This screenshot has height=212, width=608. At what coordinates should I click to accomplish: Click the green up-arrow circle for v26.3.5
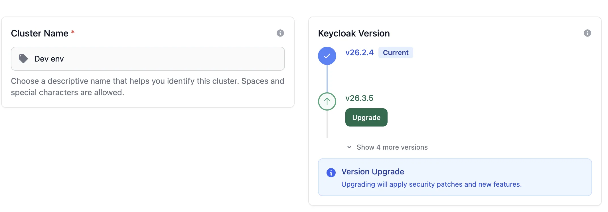point(327,101)
